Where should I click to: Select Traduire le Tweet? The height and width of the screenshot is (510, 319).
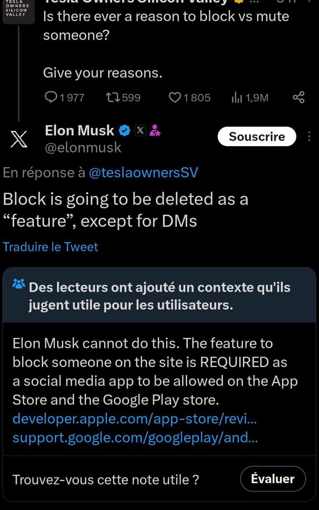[x=50, y=247]
